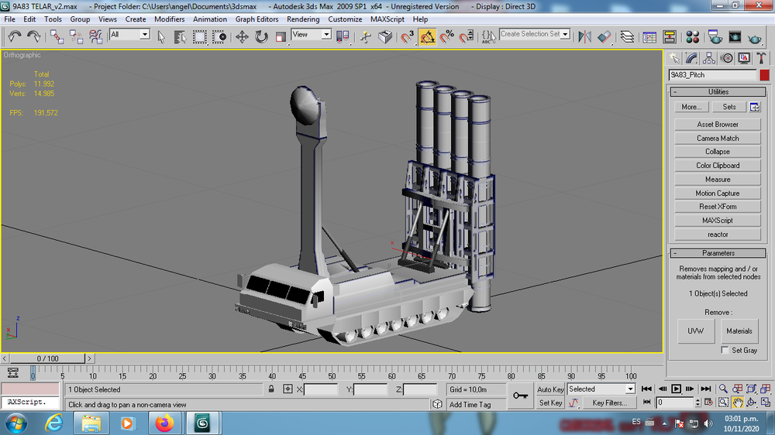Image resolution: width=775 pixels, height=435 pixels.
Task: Open Firefox from the Windows taskbar
Action: (x=164, y=423)
